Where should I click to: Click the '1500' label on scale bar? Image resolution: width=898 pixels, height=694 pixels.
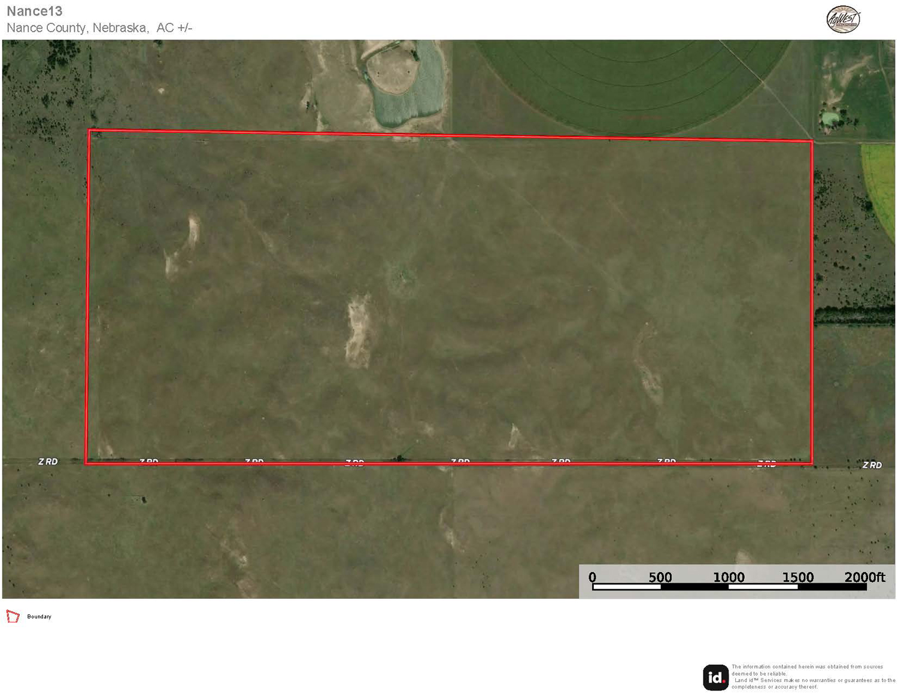click(x=798, y=577)
